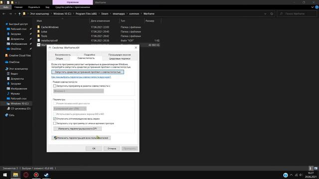Open Explorer help question-mark icon
Image resolution: width=319 pixels, height=179 pixels.
click(x=317, y=7)
